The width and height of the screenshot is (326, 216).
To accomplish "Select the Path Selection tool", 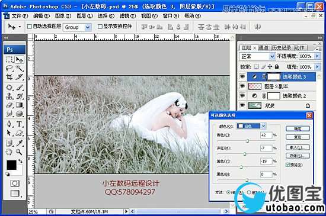I will (x=9, y=133).
